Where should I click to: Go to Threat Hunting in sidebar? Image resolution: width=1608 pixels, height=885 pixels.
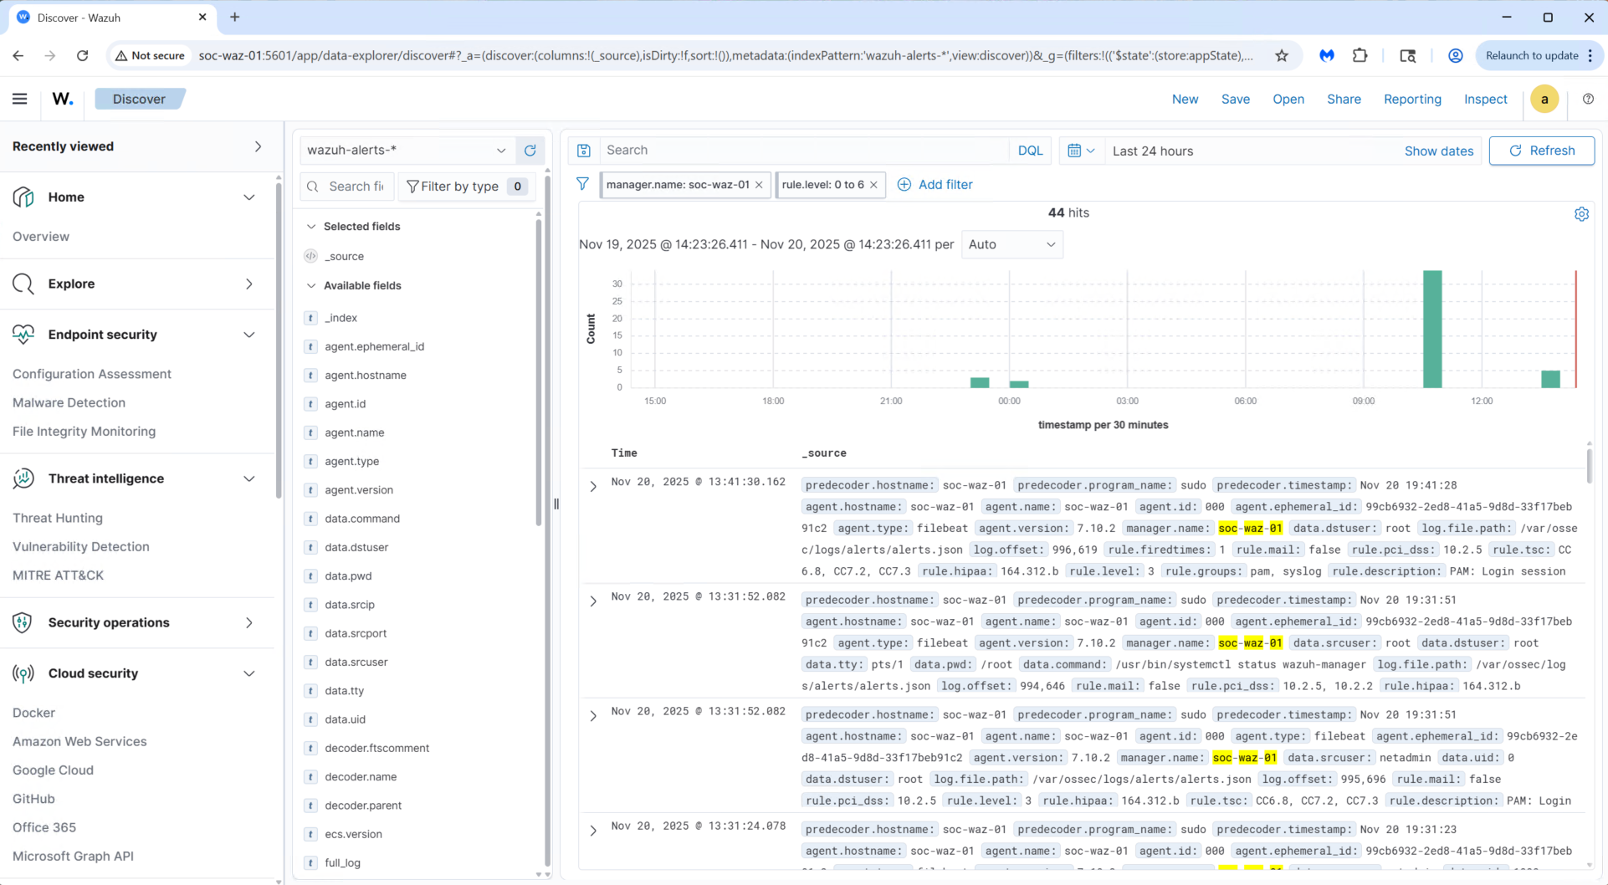(x=58, y=518)
